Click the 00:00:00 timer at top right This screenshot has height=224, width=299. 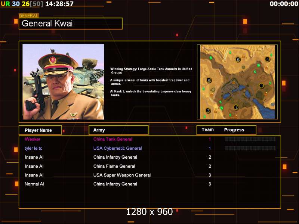[x=284, y=4]
